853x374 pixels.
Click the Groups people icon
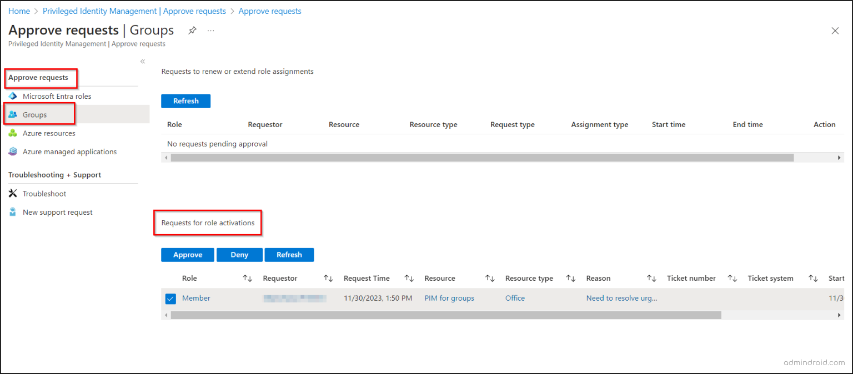tap(13, 114)
